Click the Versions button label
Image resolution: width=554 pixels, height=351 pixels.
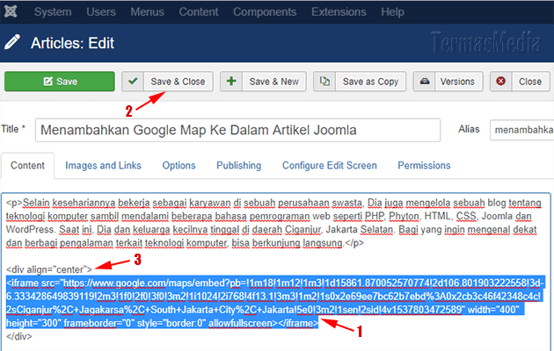(457, 82)
